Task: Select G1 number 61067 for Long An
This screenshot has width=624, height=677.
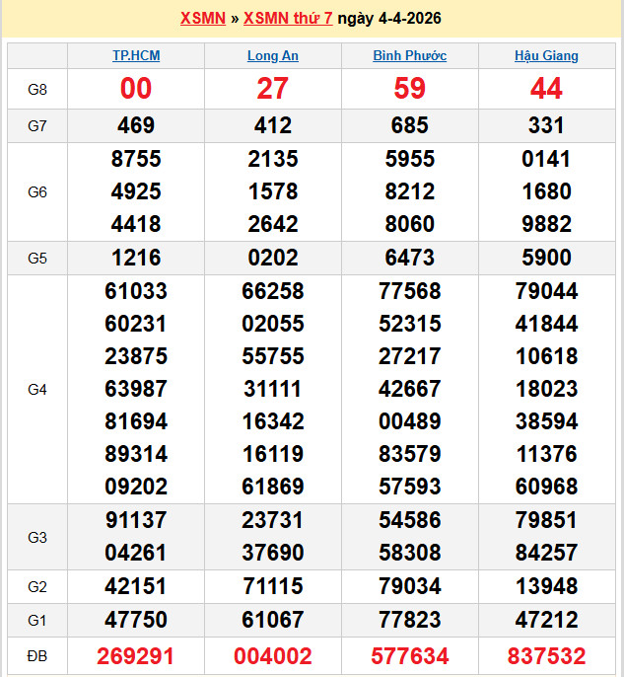Action: click(x=273, y=620)
